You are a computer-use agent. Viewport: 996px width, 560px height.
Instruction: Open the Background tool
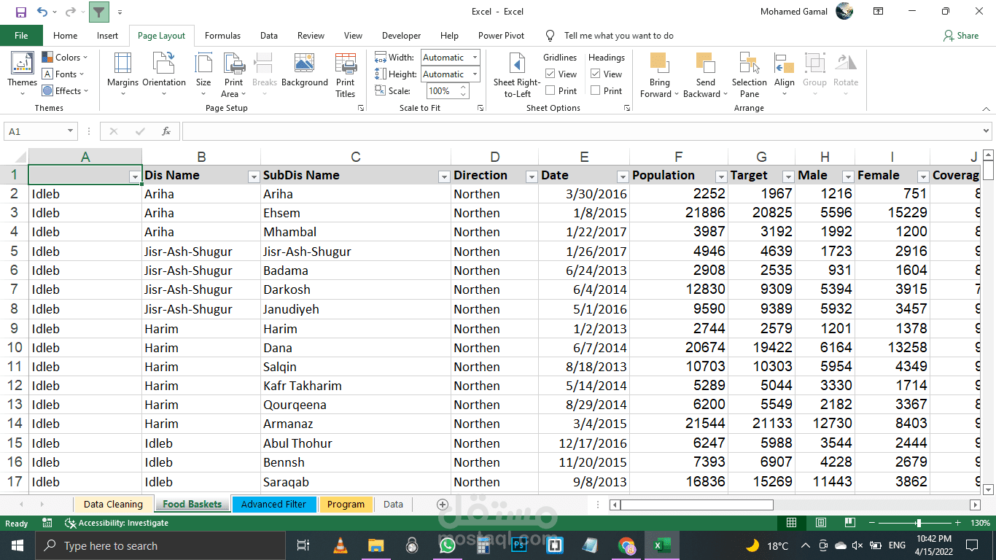[x=304, y=73]
